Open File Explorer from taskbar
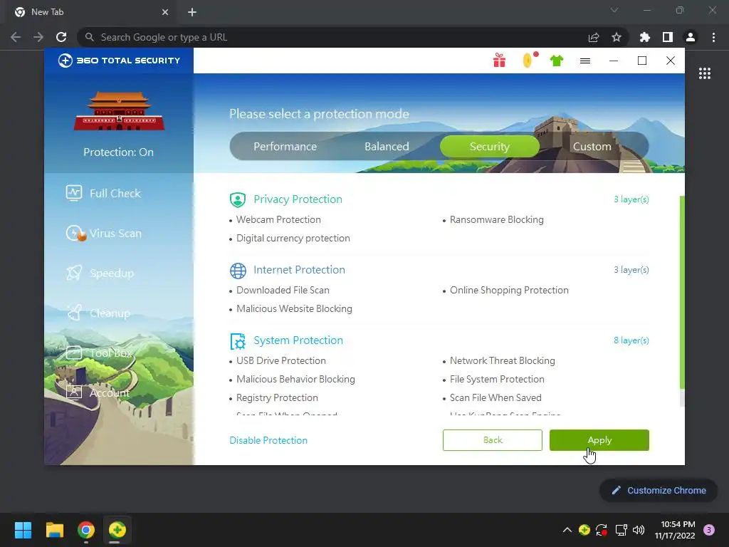The image size is (729, 547). [x=54, y=530]
